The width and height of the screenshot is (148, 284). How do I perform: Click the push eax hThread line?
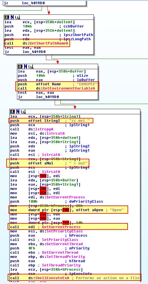pos(47,261)
